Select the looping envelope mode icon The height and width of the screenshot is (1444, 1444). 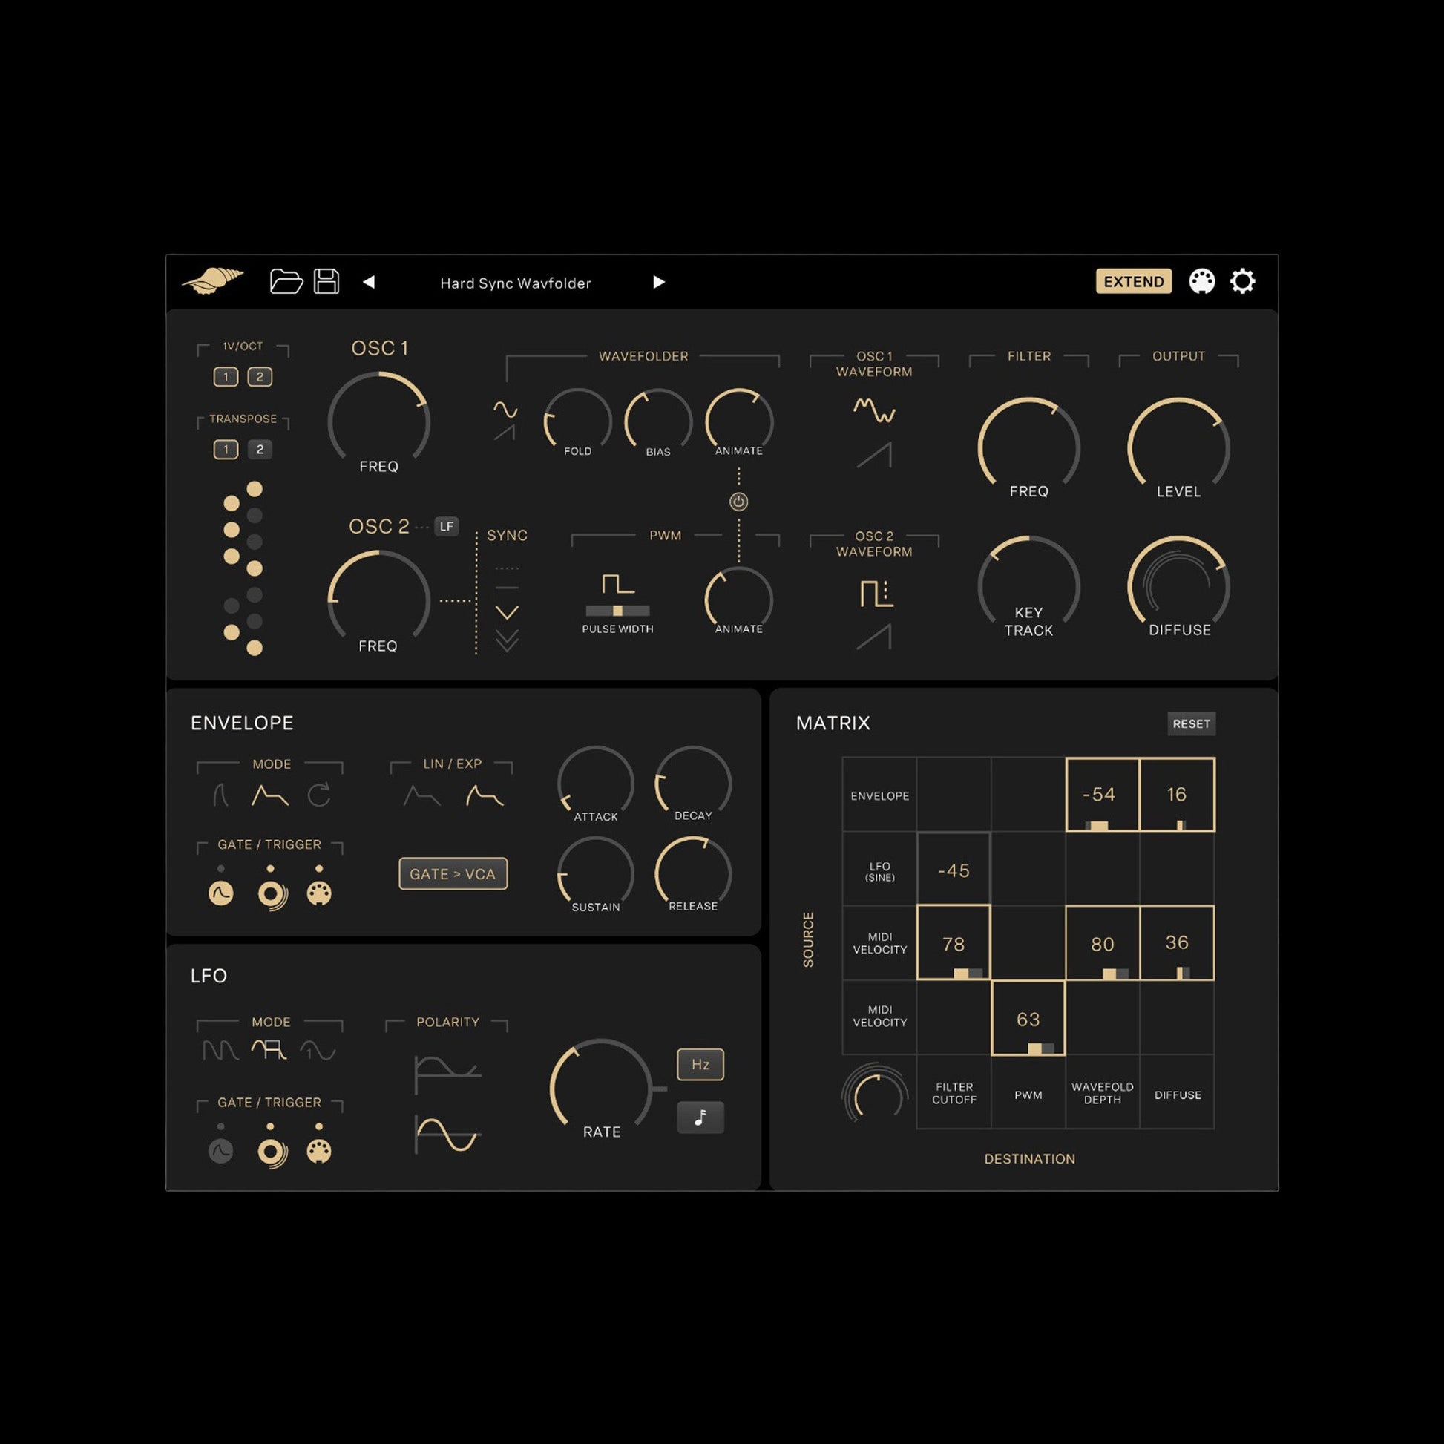(x=319, y=795)
